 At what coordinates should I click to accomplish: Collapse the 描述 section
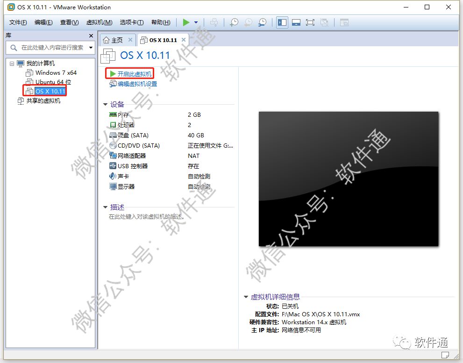106,207
